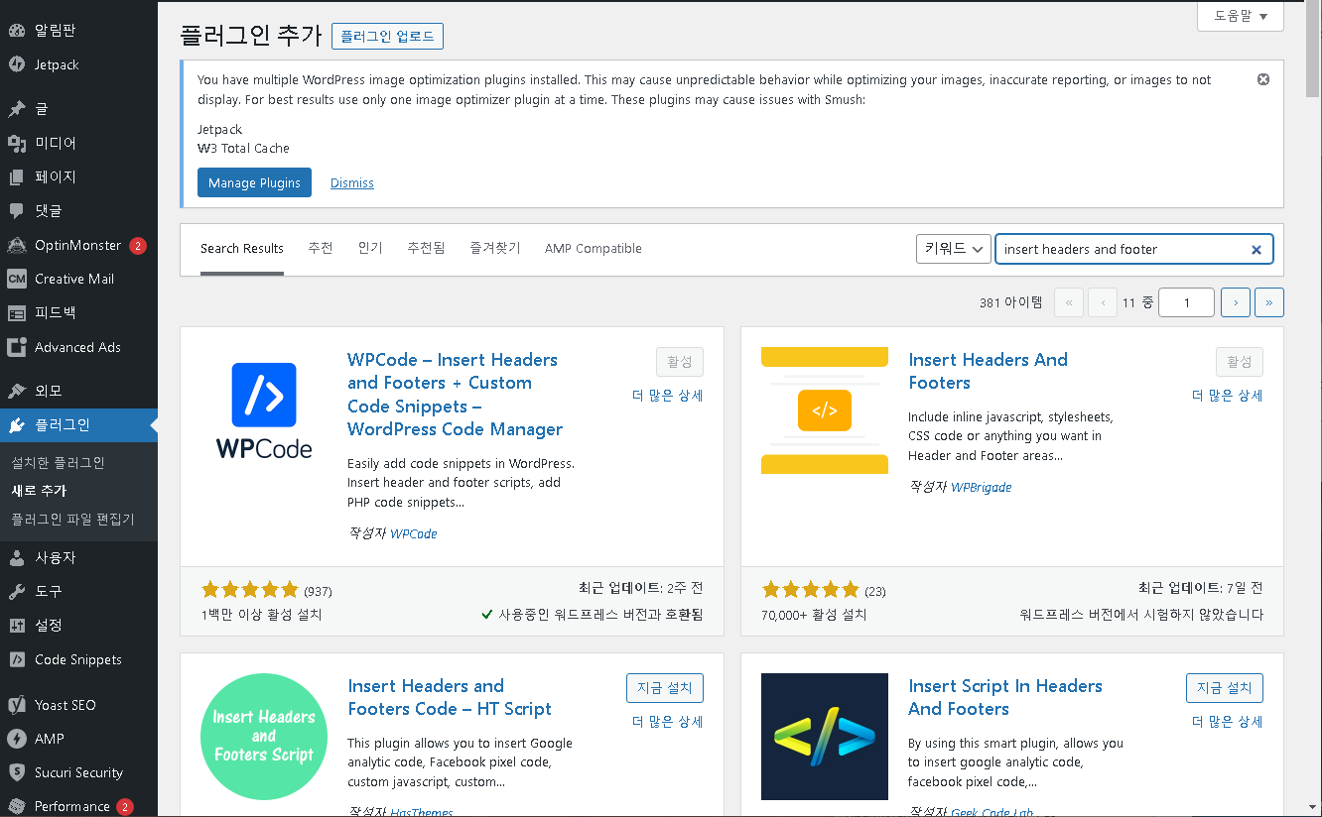
Task: Click the Advanced Ads icon
Action: 17,347
